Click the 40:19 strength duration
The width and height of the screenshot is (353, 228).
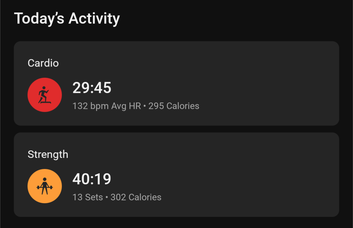pyautogui.click(x=92, y=179)
